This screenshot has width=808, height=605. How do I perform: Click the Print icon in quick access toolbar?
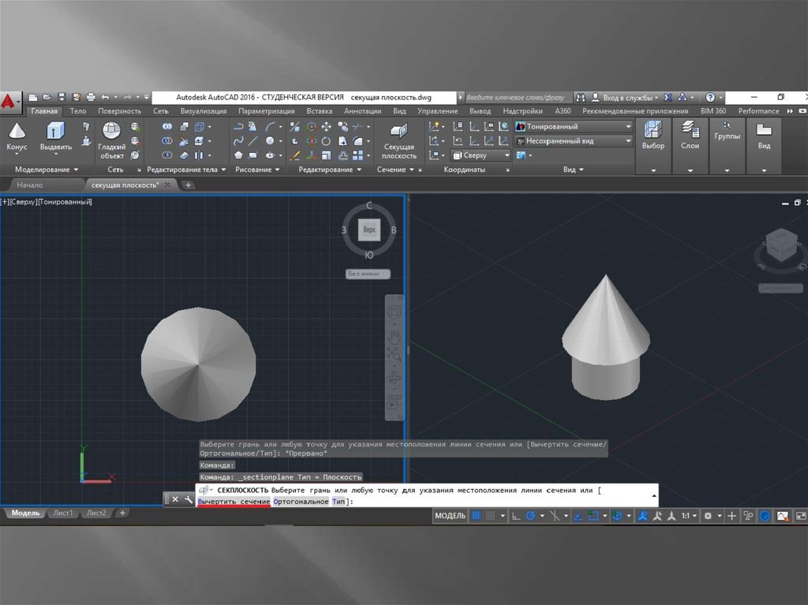point(91,97)
